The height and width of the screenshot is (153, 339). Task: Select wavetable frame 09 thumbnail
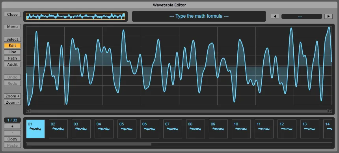pyautogui.click(x=218, y=129)
